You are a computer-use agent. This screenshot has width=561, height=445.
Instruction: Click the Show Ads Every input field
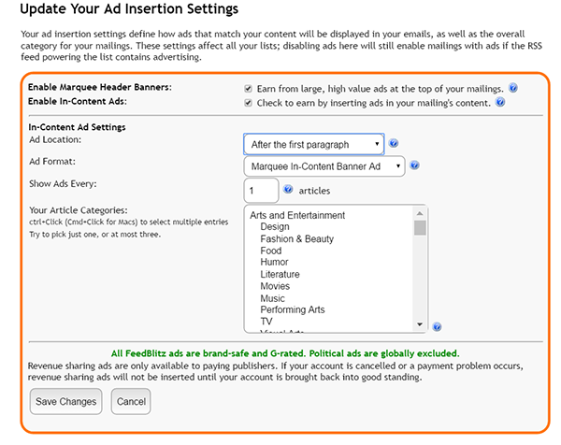(x=261, y=191)
